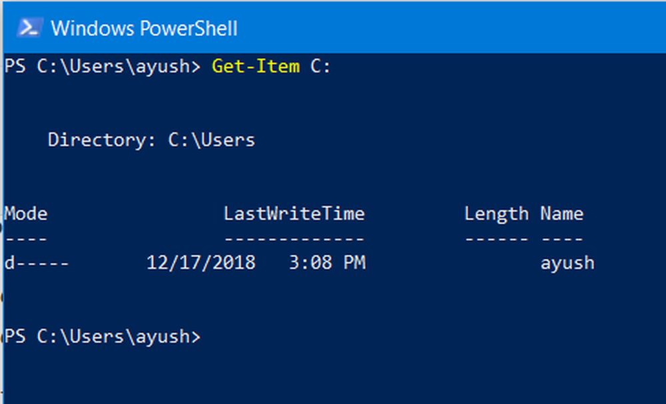Click the dashes under Name header
Image resolution: width=666 pixels, height=404 pixels.
click(x=561, y=238)
